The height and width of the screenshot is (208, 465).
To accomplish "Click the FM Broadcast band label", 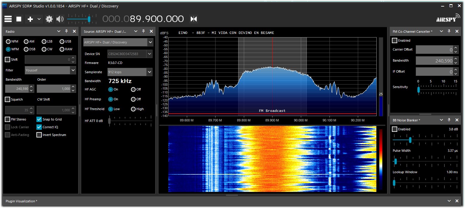I will click(272, 111).
